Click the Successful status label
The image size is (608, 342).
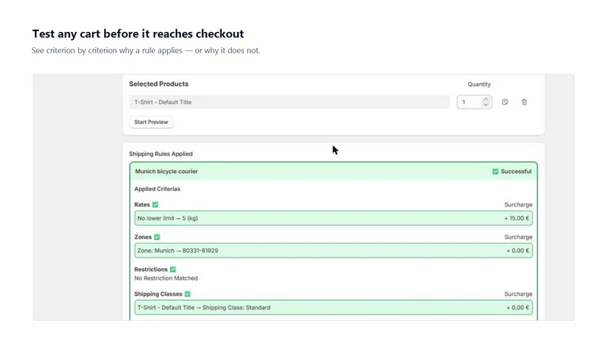[x=516, y=172]
